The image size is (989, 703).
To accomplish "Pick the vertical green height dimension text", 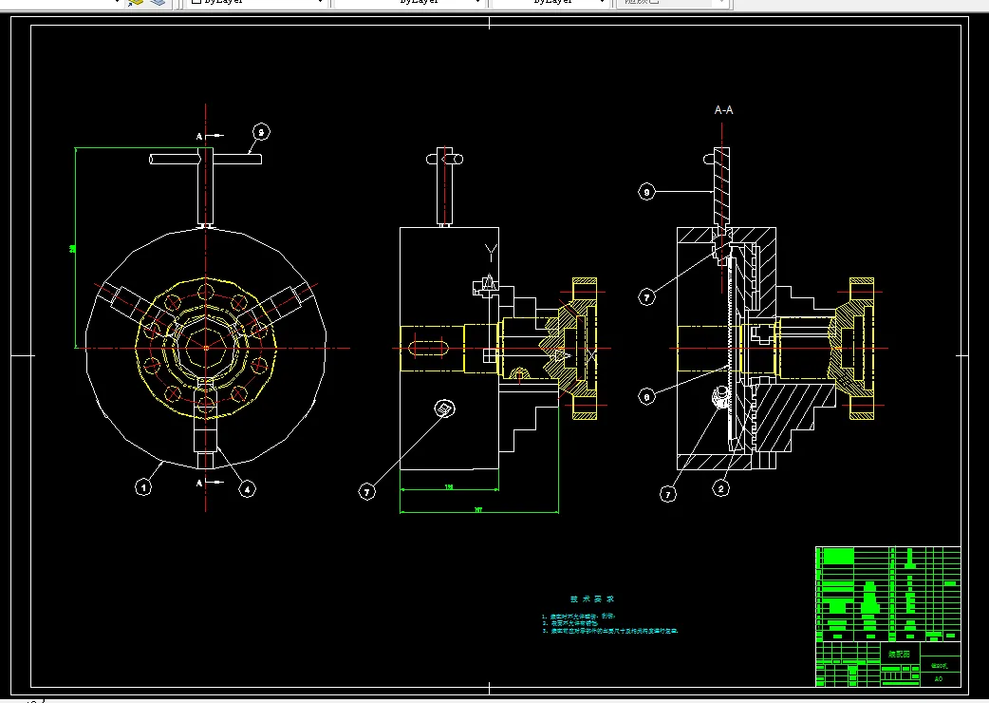I will 72,249.
